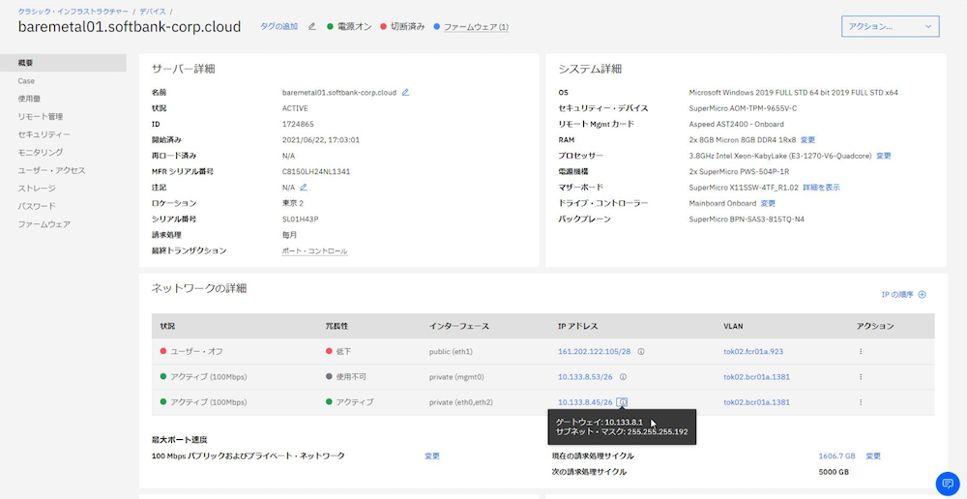Viewport: 967px width, 499px height.
Task: Open action menu for private mgmt0 row
Action: [x=861, y=376]
